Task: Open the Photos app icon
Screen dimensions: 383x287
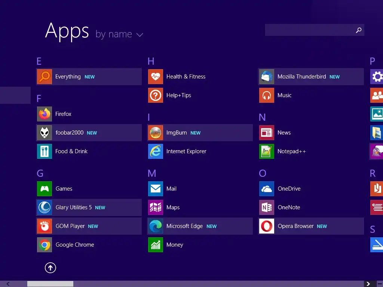Action: pos(377,114)
